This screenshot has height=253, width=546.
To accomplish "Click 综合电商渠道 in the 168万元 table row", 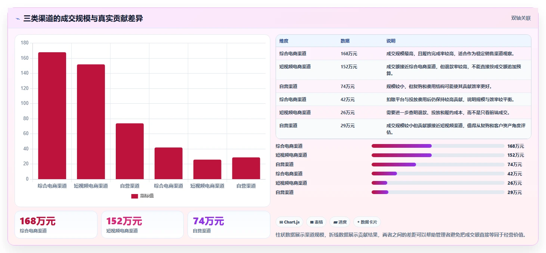I will point(293,54).
